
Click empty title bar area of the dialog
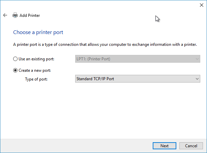pos(101,5)
